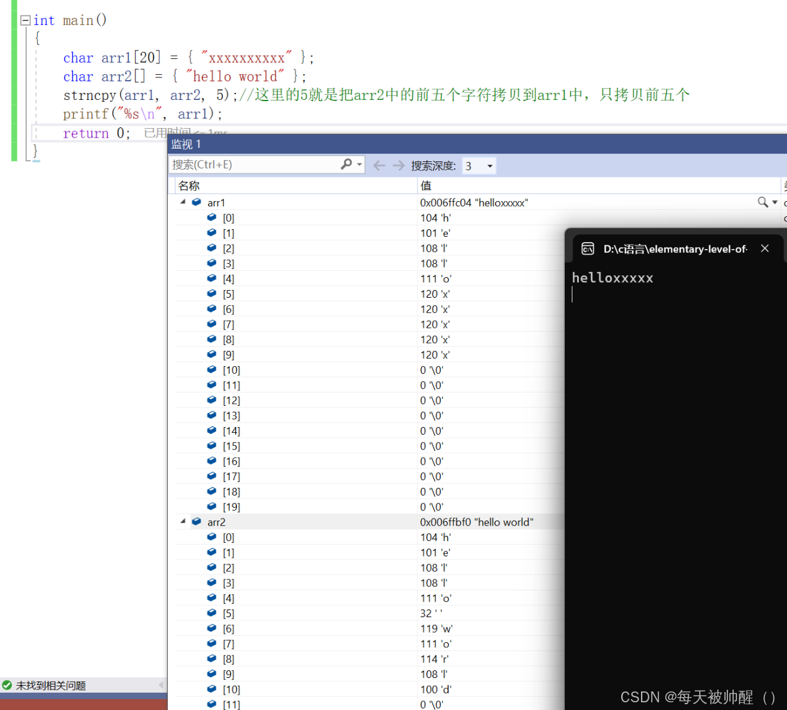Open the watch search options dropdown arrow

359,165
